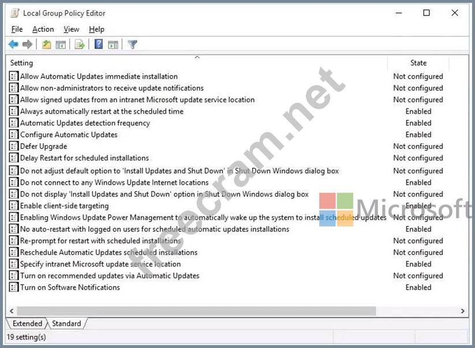The height and width of the screenshot is (348, 475).
Task: Toggle the Action Pane toolbar icon
Action: 113,44
